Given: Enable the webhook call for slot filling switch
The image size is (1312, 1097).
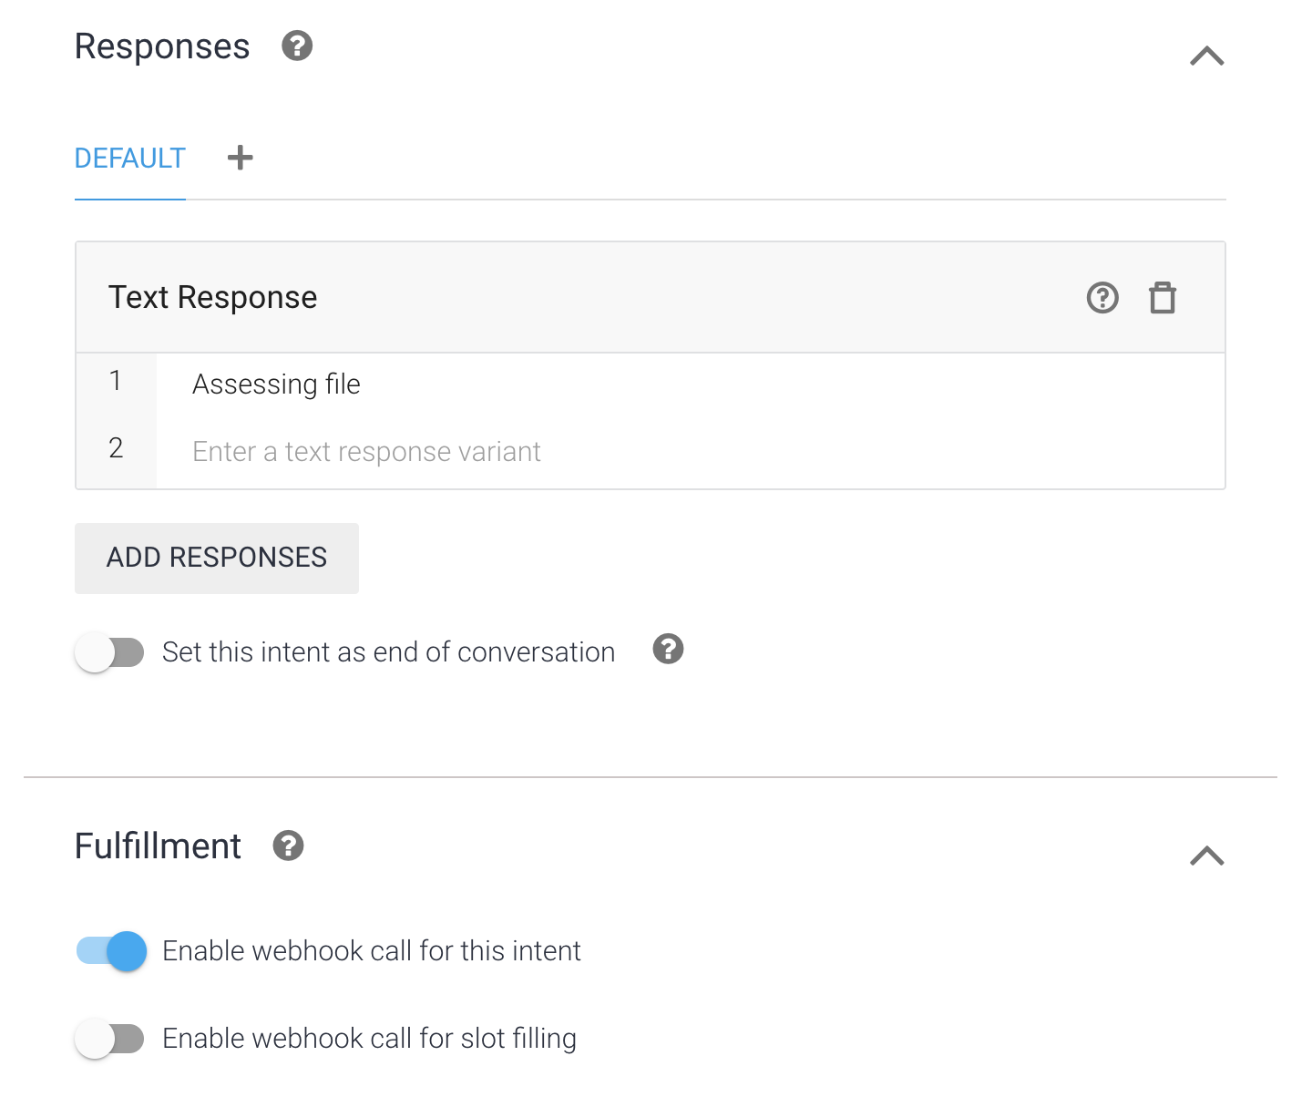Looking at the screenshot, I should coord(110,1039).
